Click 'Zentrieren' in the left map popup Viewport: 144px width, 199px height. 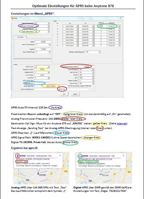[x=30, y=156]
